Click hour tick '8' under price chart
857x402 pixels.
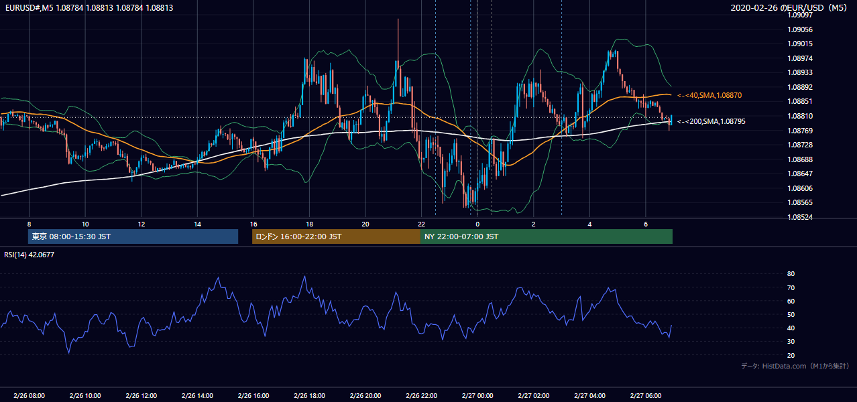click(x=29, y=224)
